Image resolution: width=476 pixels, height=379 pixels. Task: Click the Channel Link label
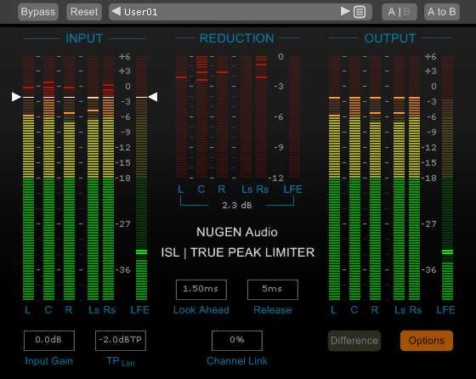[237, 361]
